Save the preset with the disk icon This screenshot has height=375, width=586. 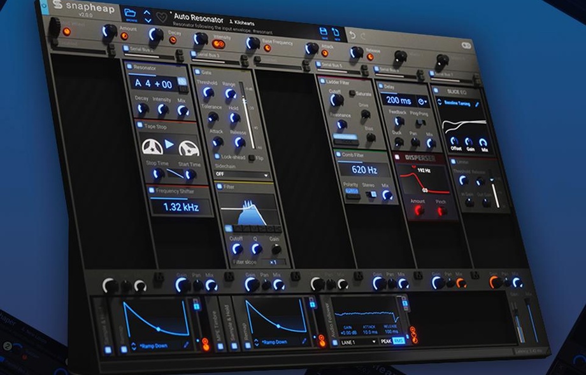pyautogui.click(x=323, y=32)
